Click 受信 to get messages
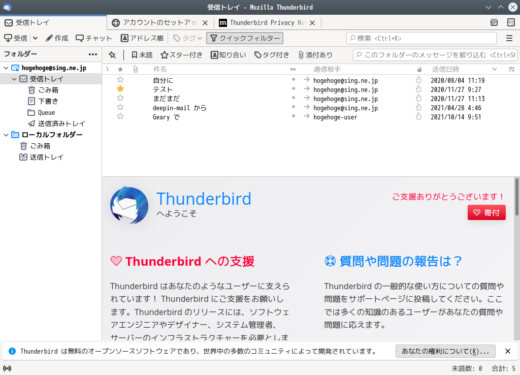Image resolution: width=520 pixels, height=375 pixels. coord(16,38)
